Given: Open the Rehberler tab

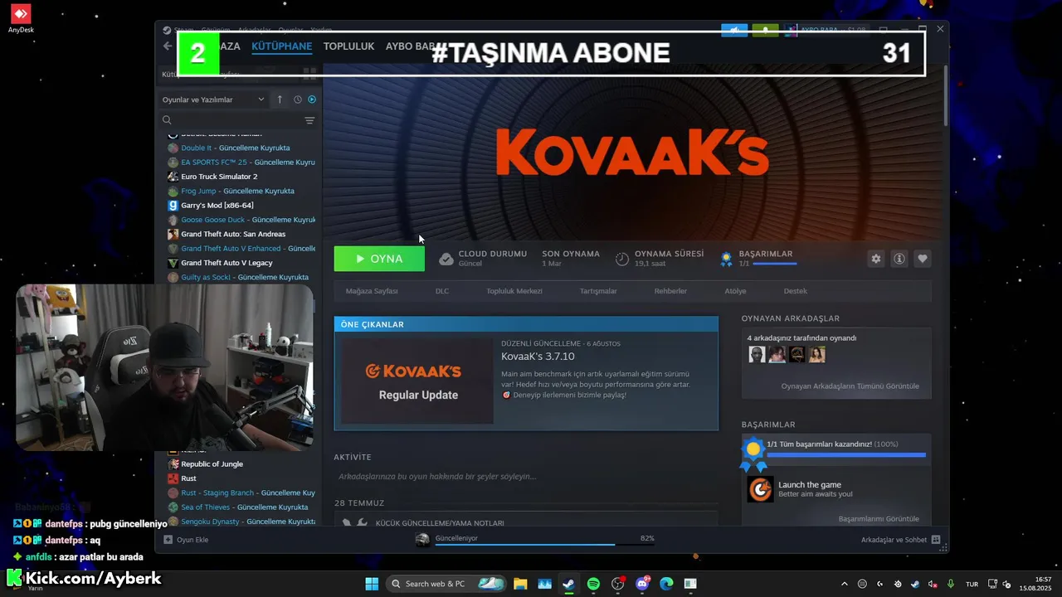Looking at the screenshot, I should [670, 291].
